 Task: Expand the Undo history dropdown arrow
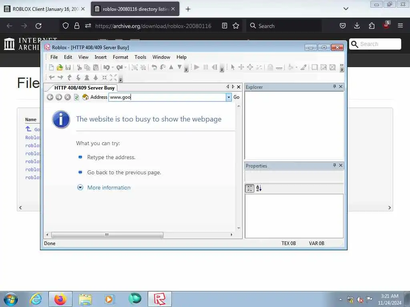[113, 67]
